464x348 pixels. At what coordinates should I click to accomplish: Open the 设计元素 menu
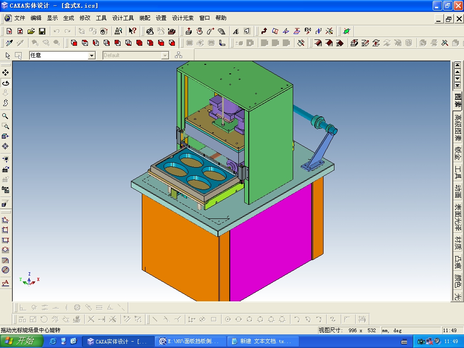click(183, 18)
